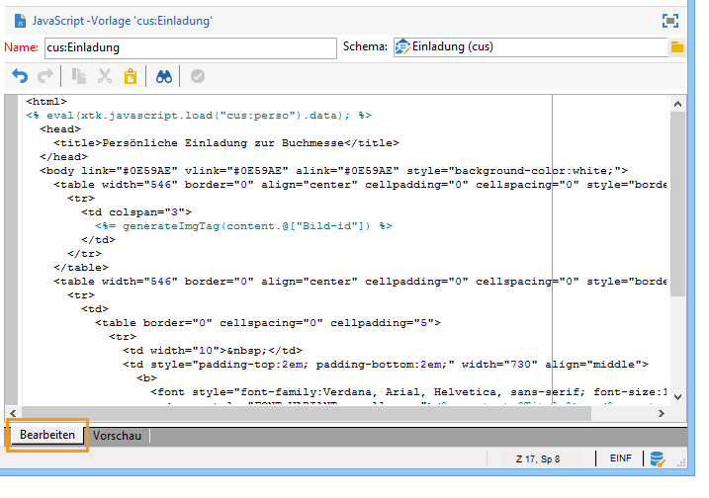The width and height of the screenshot is (709, 498).
Task: Click the title line 'Persönliche Einladung zur Buchmesse'
Action: pos(226,143)
